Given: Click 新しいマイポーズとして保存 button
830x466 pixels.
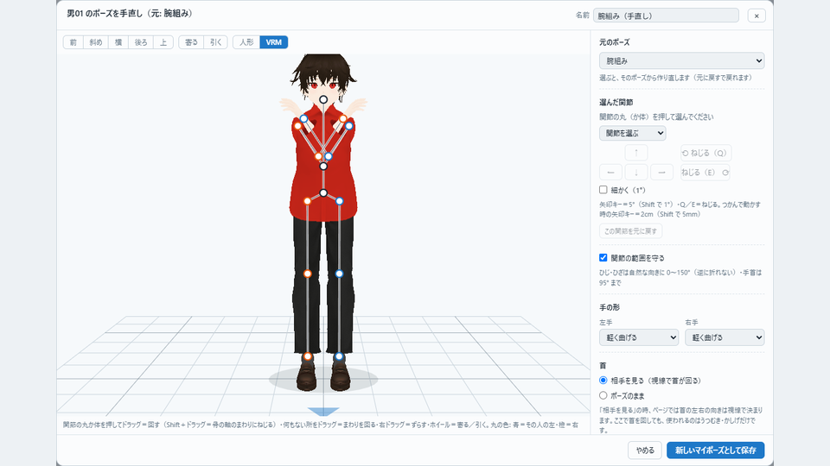Looking at the screenshot, I should pyautogui.click(x=716, y=450).
